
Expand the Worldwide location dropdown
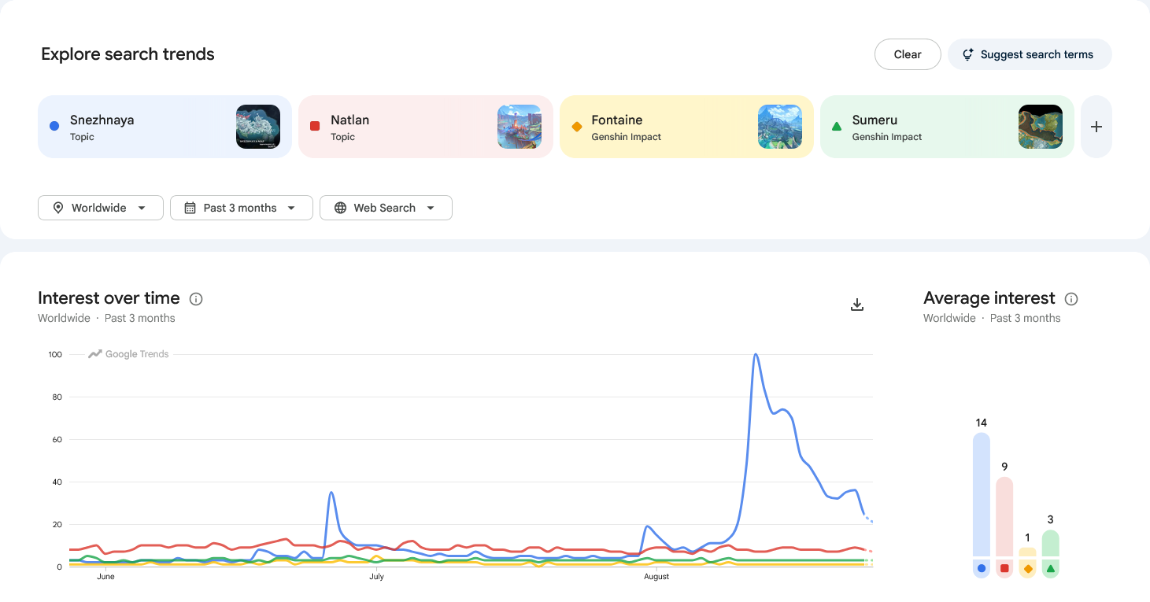pyautogui.click(x=101, y=208)
